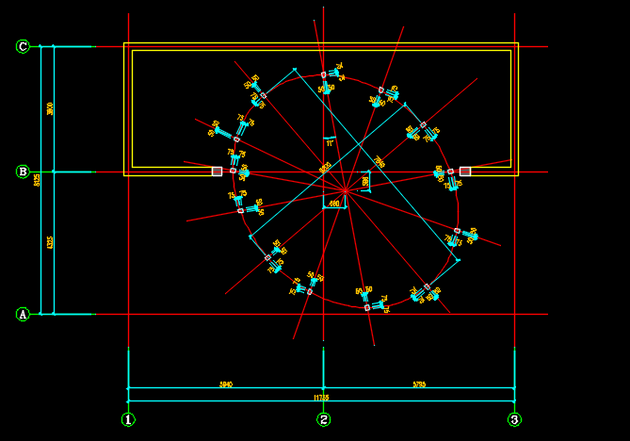Click the center point of radial lines
This screenshot has height=441, width=630.
tap(345, 191)
